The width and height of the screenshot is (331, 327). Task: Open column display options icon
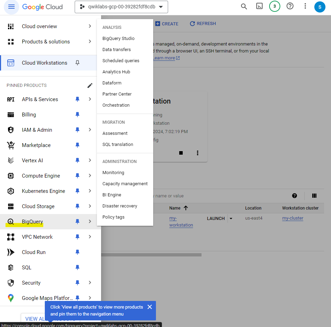coord(314,196)
